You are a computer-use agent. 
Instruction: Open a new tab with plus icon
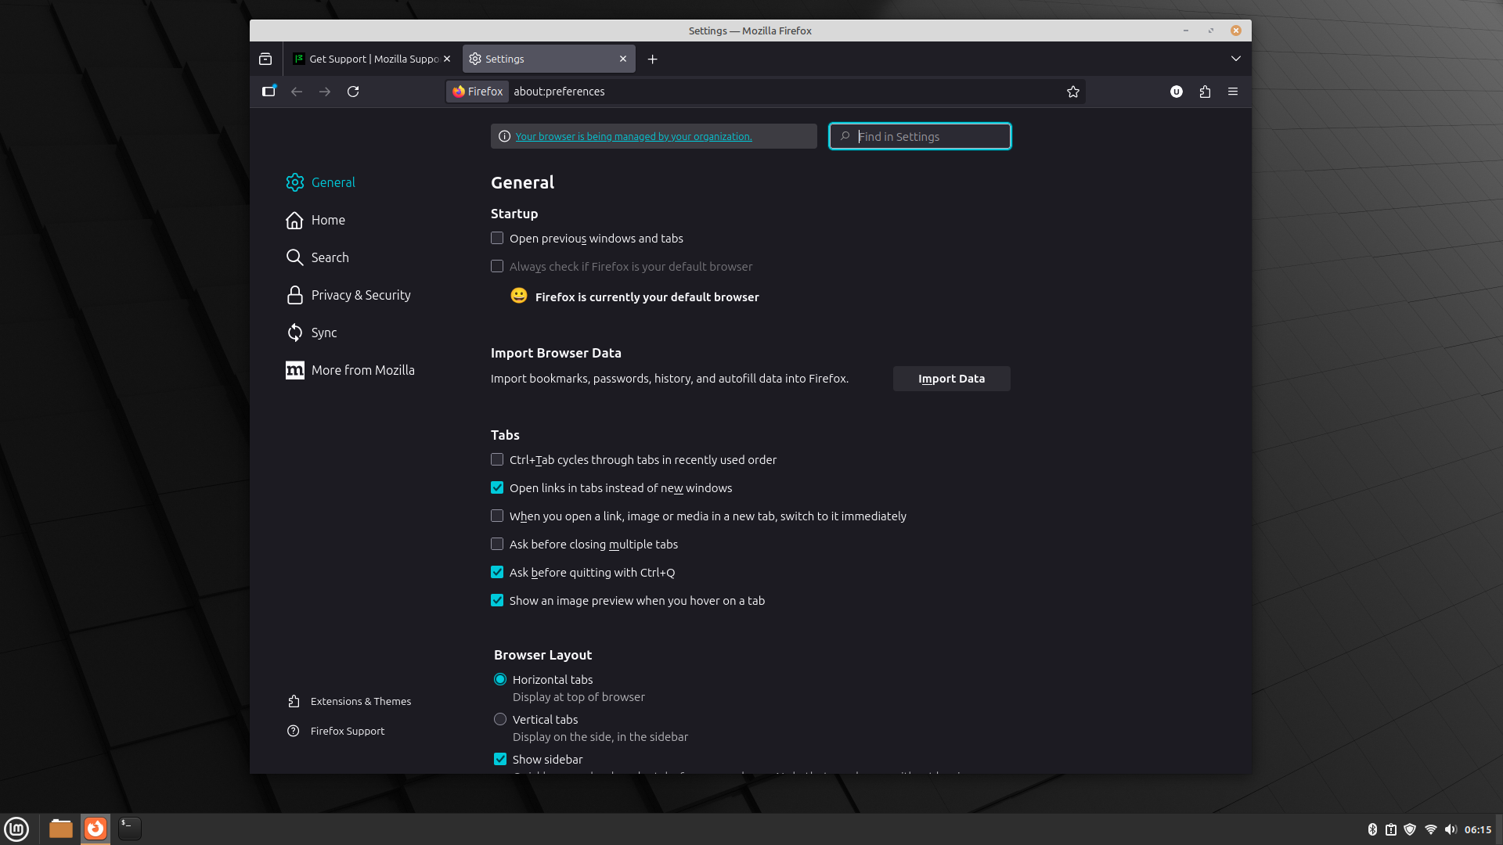click(652, 59)
